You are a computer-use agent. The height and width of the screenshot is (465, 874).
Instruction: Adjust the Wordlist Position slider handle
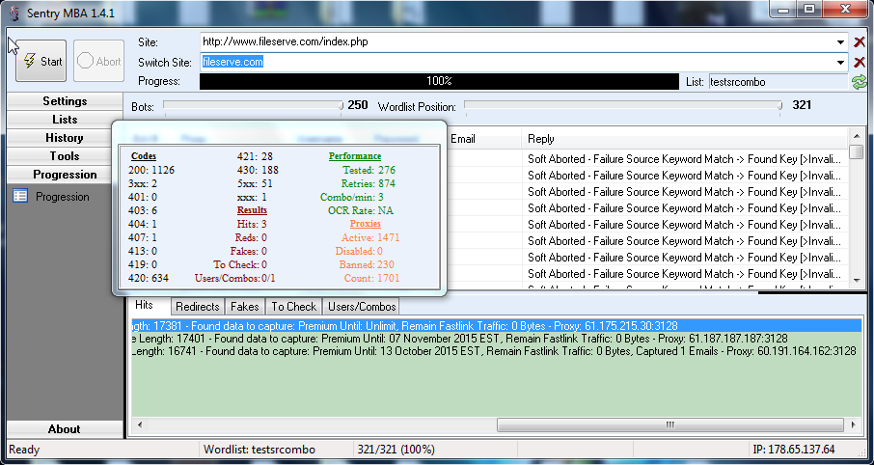779,105
